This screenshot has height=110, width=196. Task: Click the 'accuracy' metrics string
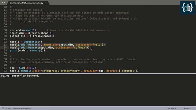click(128, 71)
